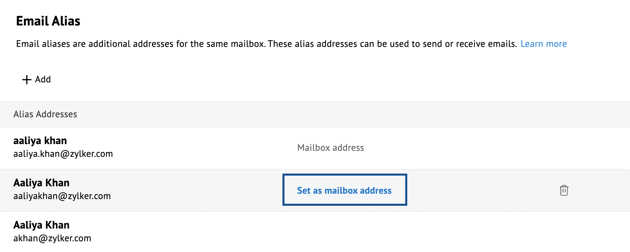Click the plus icon beside Add

[x=27, y=80]
